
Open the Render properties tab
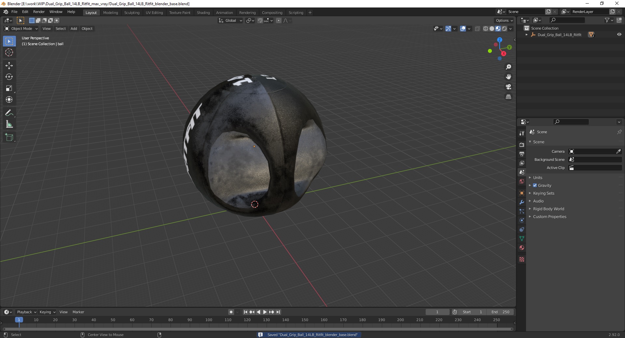click(x=522, y=145)
